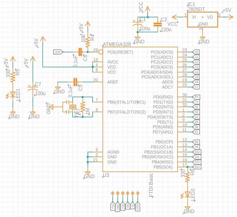This screenshot has width=237, height=217.
Task: Click the 7805DT voltage regulator IC1
Action: pyautogui.click(x=202, y=20)
